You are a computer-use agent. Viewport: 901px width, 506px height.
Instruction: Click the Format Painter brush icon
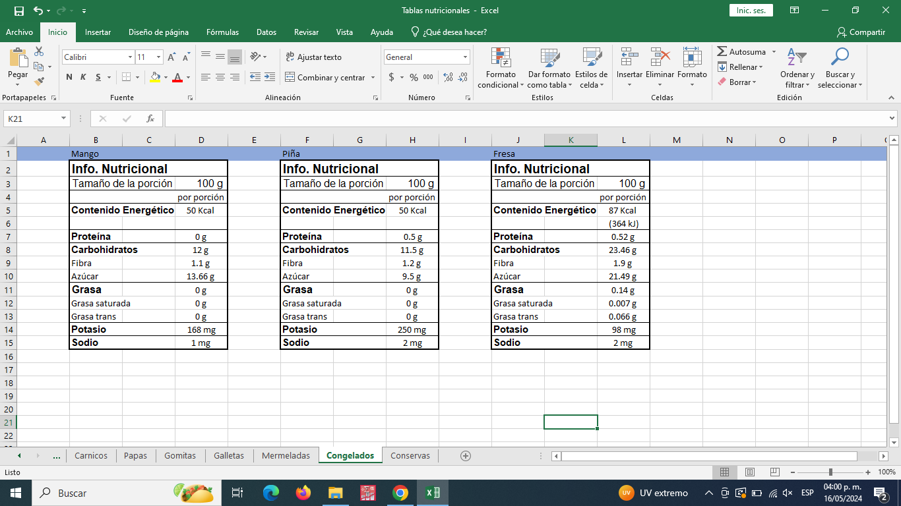click(x=39, y=82)
